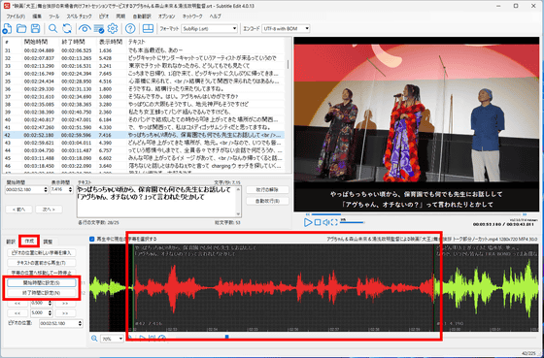Open a subtitle file via folder icon
The width and height of the screenshot is (544, 358).
point(21,28)
